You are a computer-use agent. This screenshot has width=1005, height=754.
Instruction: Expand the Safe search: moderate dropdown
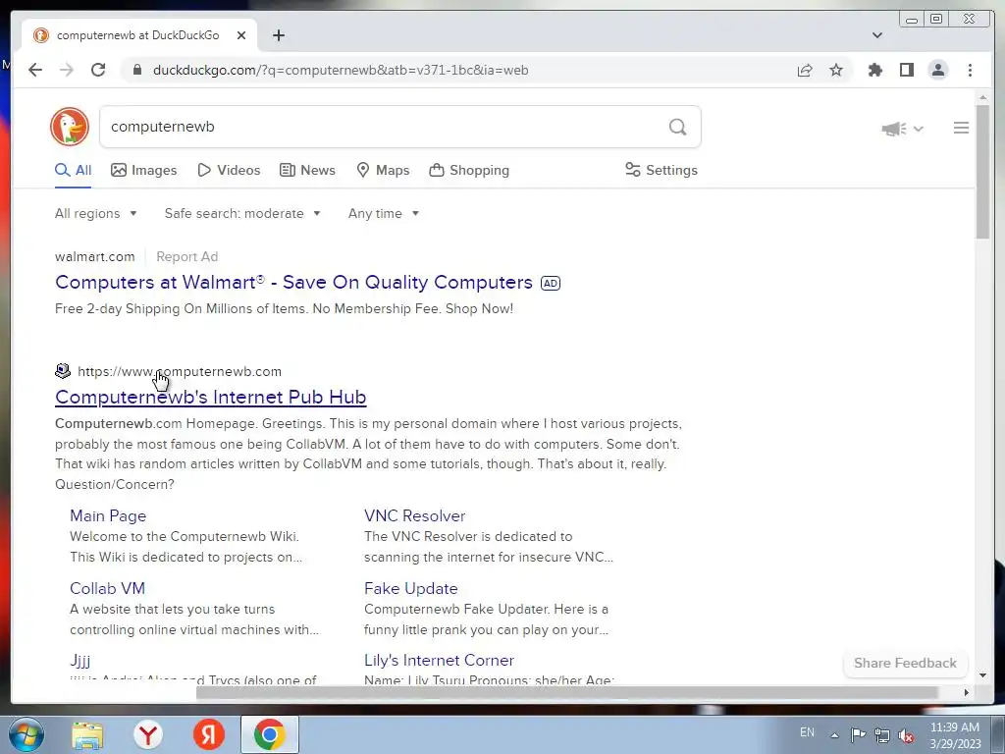point(242,213)
